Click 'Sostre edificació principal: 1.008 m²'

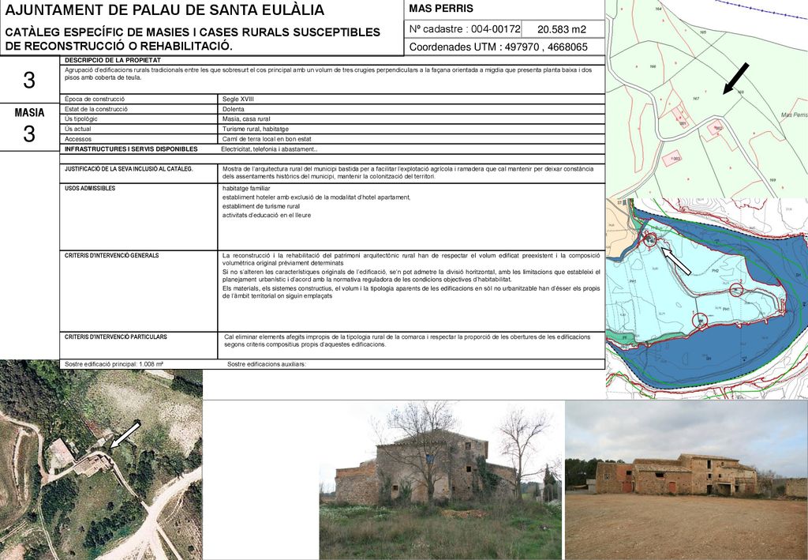pyautogui.click(x=114, y=364)
